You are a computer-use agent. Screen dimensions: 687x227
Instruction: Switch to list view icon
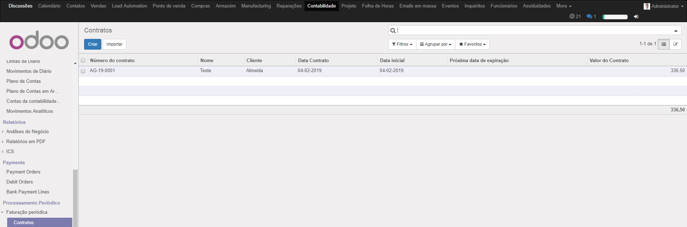tap(663, 44)
